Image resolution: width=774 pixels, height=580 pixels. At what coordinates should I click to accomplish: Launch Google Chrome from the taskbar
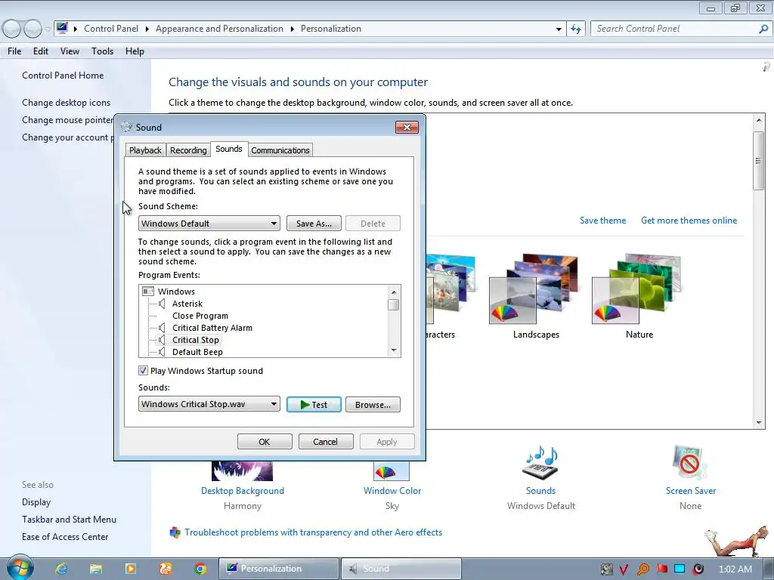click(x=200, y=569)
